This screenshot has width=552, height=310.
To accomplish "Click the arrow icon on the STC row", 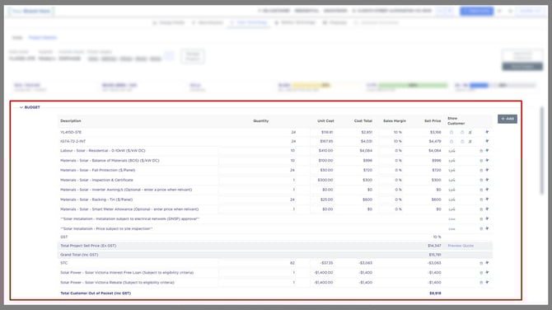I will 487,263.
